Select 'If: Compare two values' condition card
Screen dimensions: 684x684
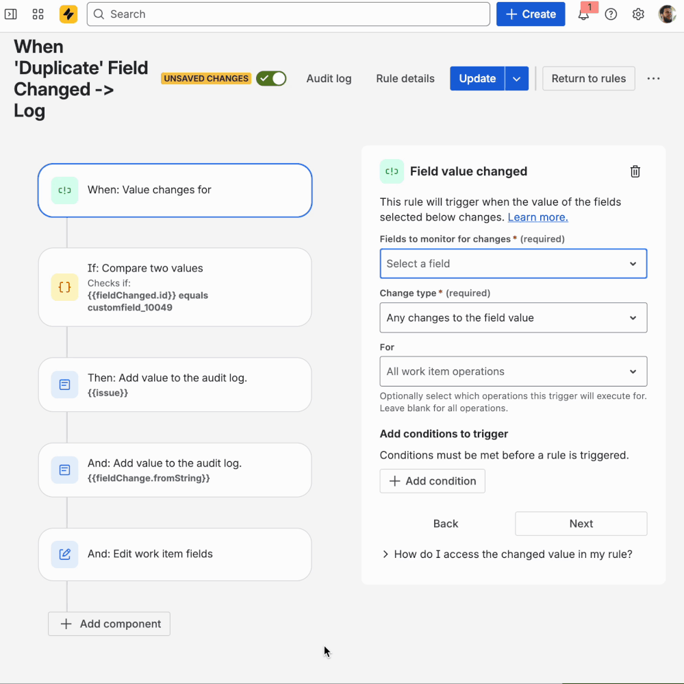point(175,287)
